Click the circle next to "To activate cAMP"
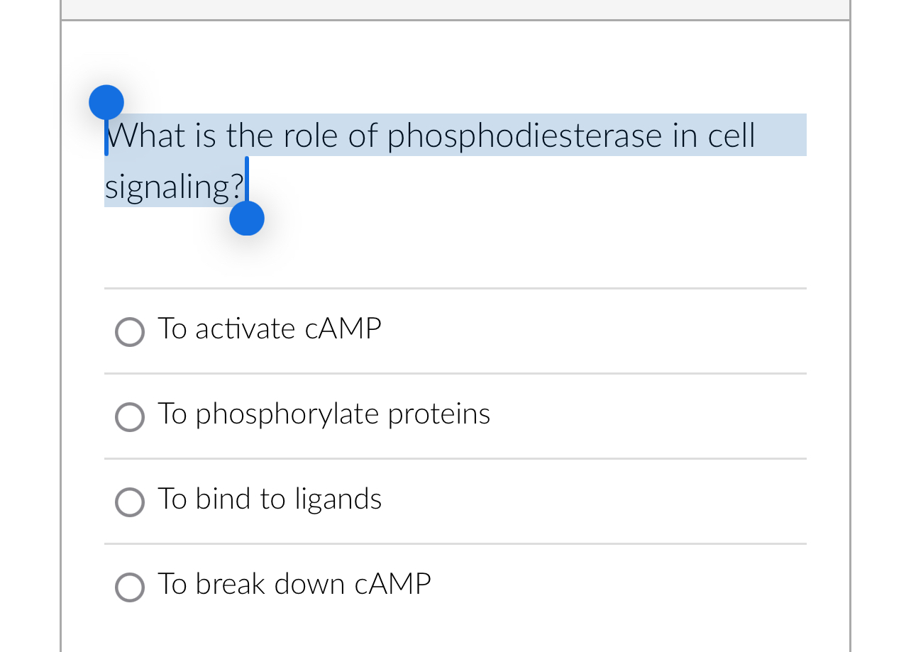911x652 pixels. (x=129, y=332)
